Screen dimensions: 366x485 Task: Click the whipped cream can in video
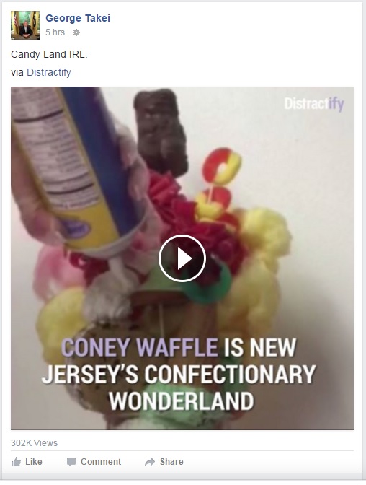pyautogui.click(x=79, y=167)
